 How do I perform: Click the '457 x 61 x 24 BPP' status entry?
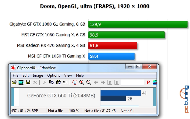click(x=25, y=111)
